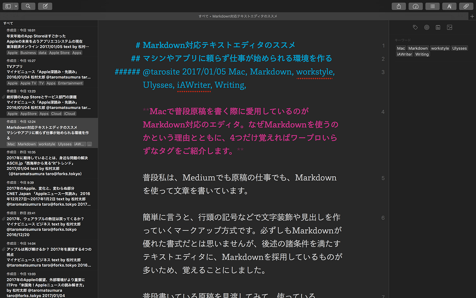Click 'すべて' in the path bar
This screenshot has height=298, width=476.
coord(203,16)
